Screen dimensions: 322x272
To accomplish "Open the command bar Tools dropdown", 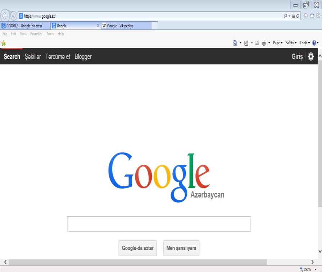I will 305,43.
